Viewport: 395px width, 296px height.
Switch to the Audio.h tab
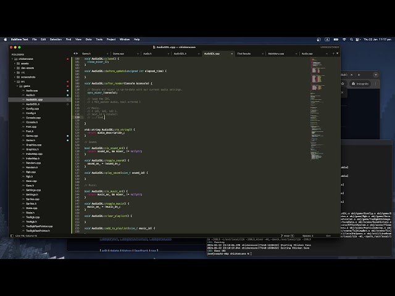click(148, 54)
